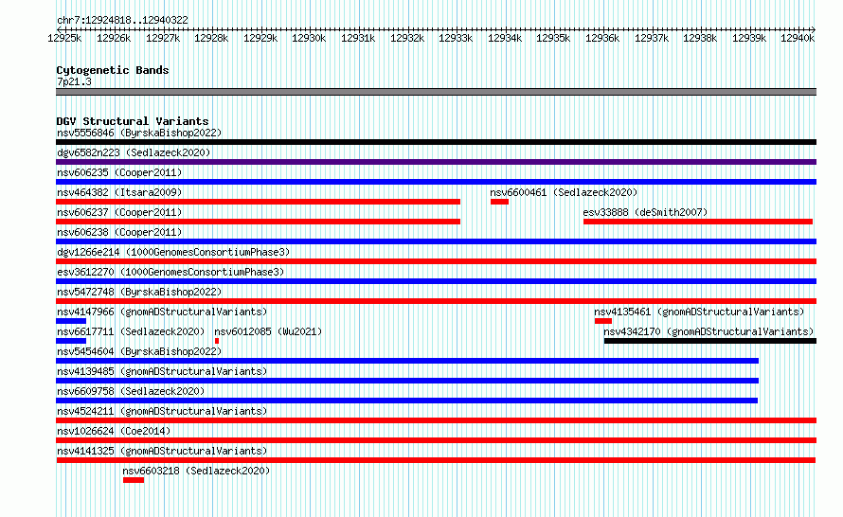Select the 7p21.3 band label

(74, 81)
